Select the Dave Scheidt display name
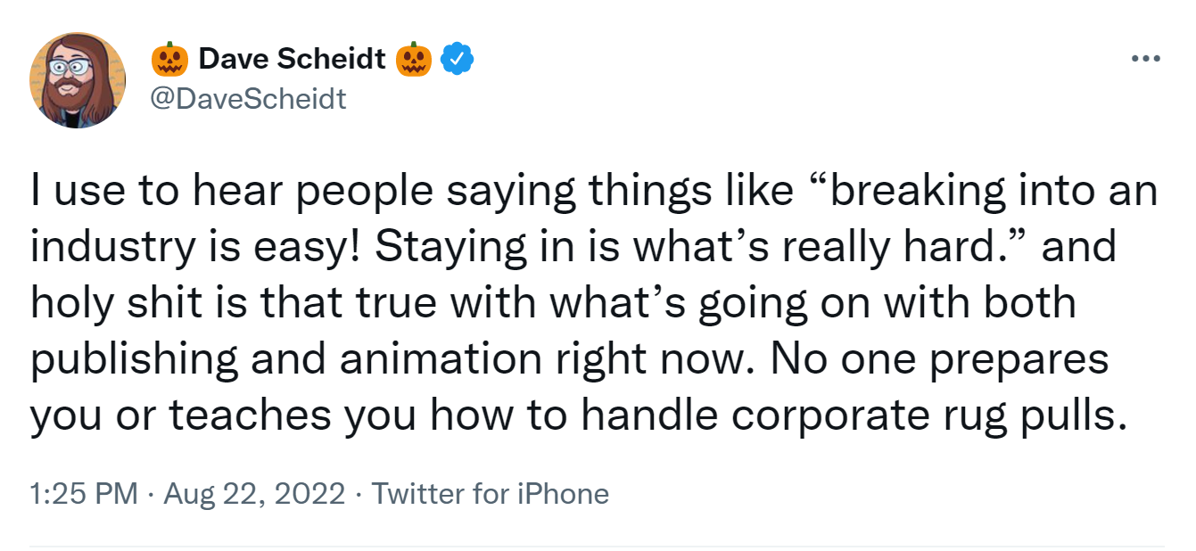 point(293,57)
